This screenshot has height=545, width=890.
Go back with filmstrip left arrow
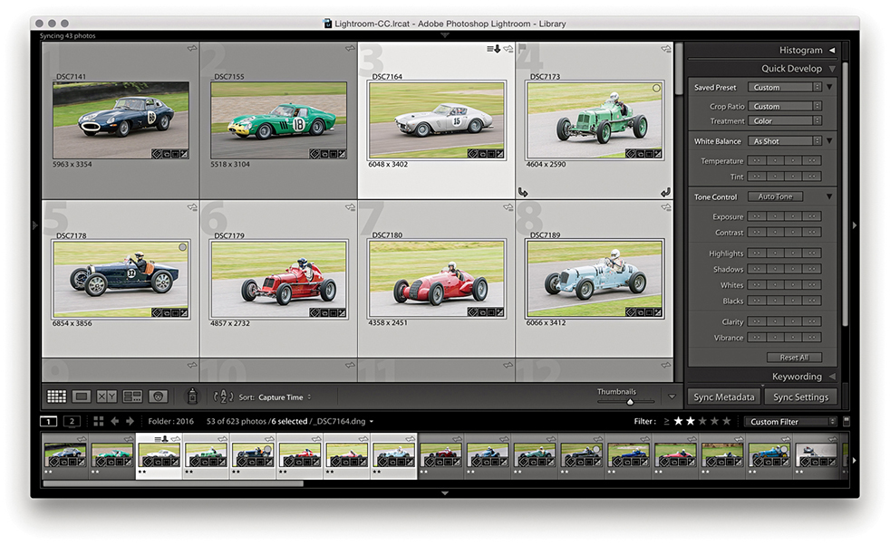tap(115, 421)
